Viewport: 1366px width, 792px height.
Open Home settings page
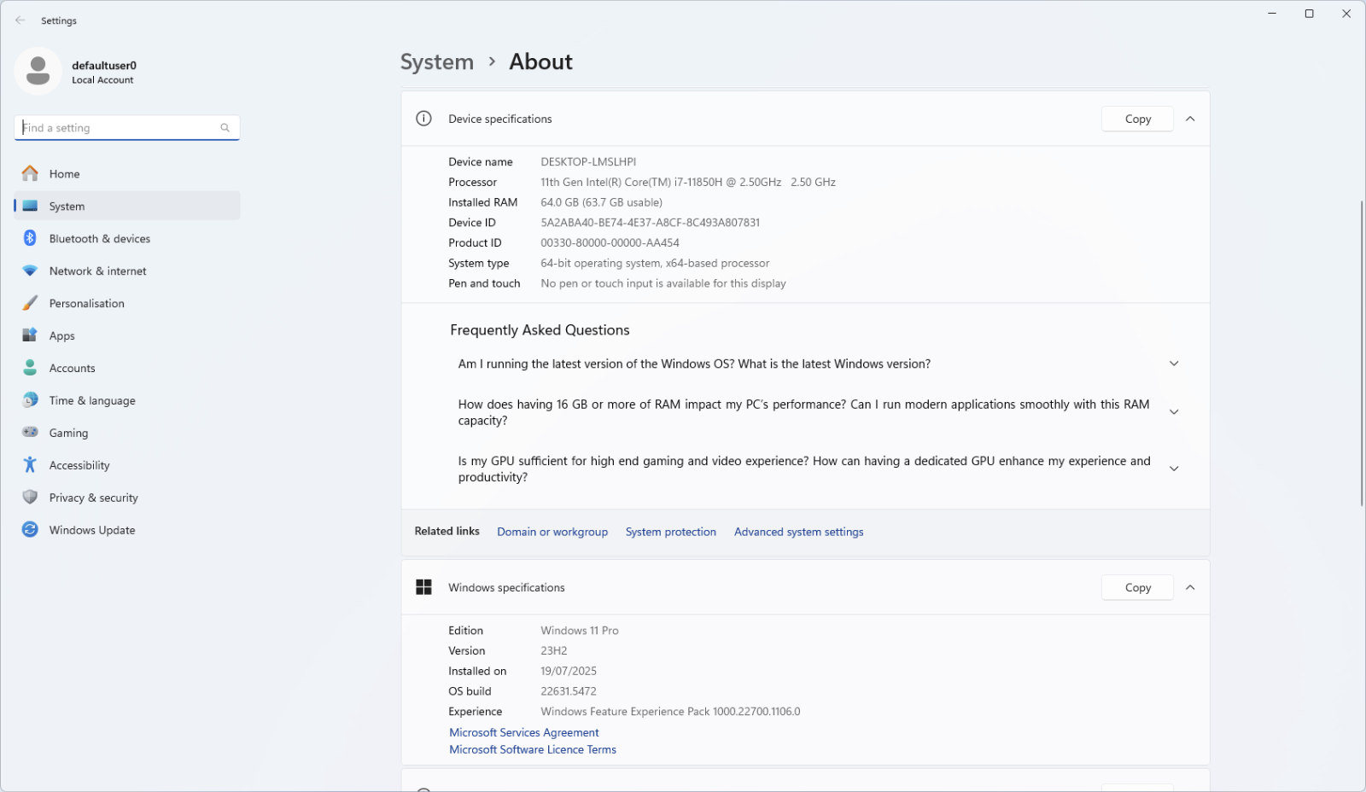(x=127, y=173)
